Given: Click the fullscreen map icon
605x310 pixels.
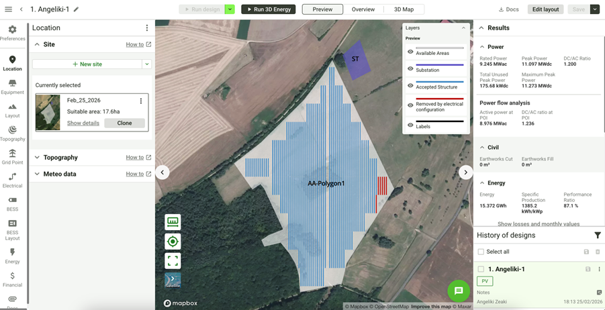Looking at the screenshot, I should coord(173,260).
